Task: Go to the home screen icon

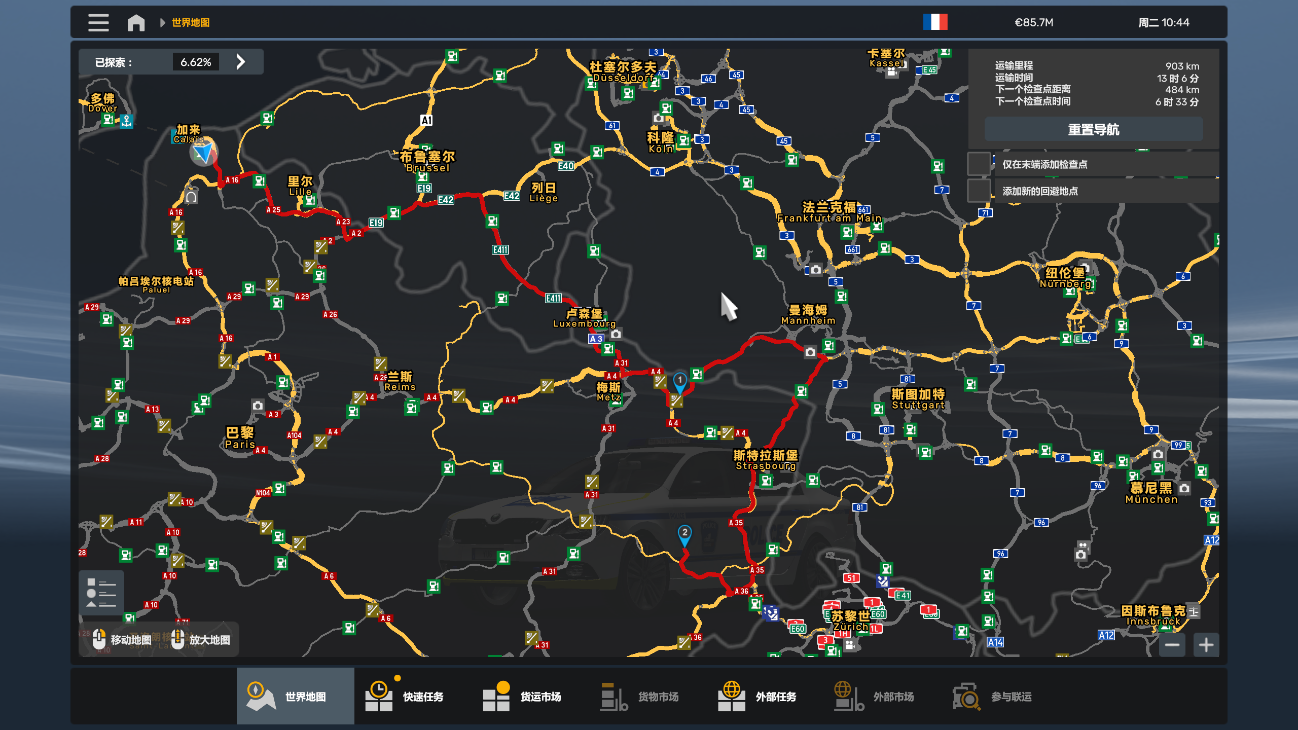Action: point(136,22)
